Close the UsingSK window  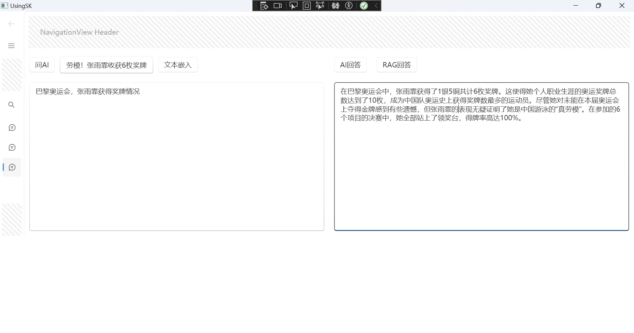(622, 6)
